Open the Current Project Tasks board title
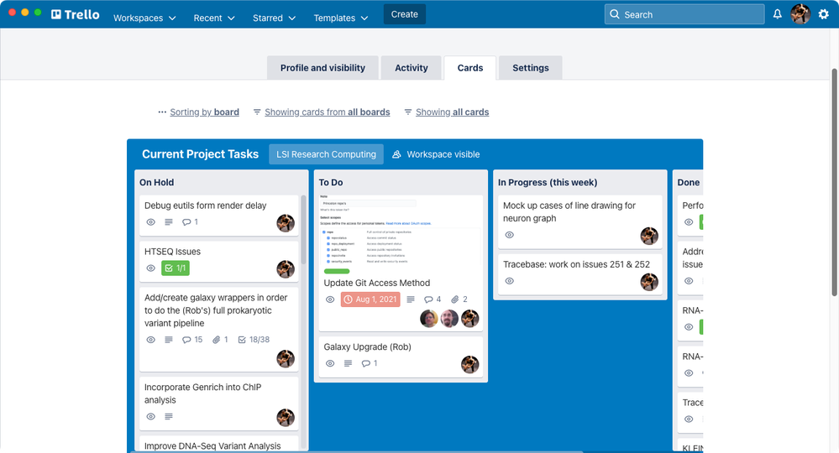Screen dimensions: 839x453 (200, 154)
